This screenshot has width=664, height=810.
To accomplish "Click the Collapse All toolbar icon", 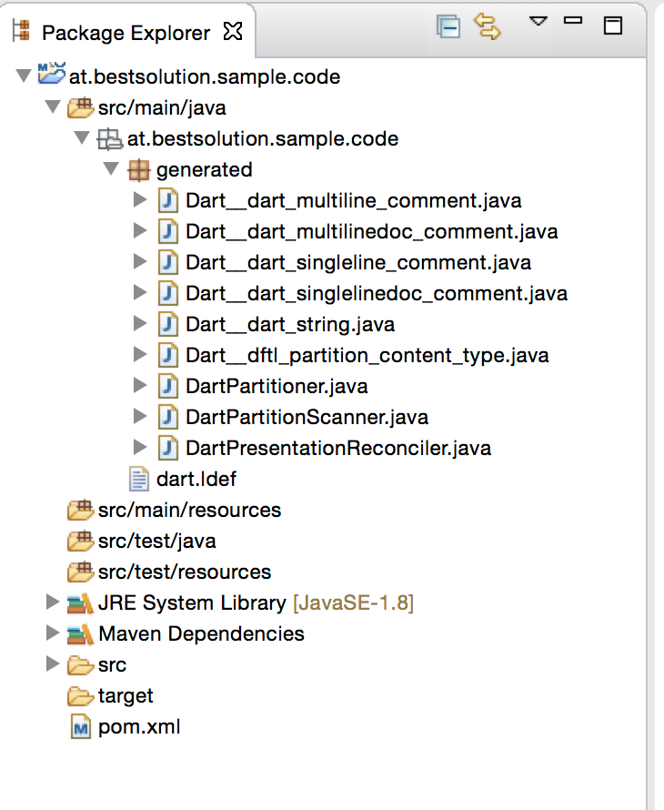I will tap(448, 27).
